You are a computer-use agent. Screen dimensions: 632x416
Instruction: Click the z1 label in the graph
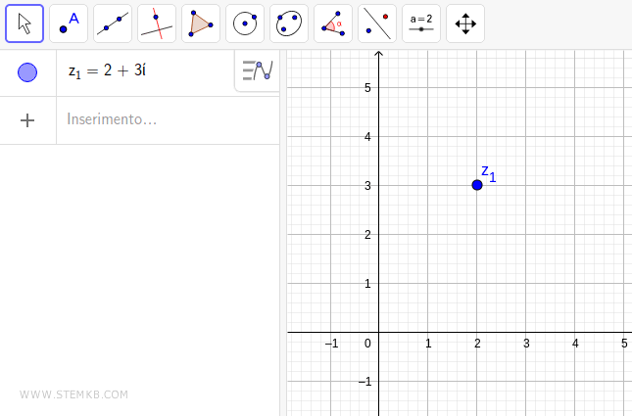(488, 173)
